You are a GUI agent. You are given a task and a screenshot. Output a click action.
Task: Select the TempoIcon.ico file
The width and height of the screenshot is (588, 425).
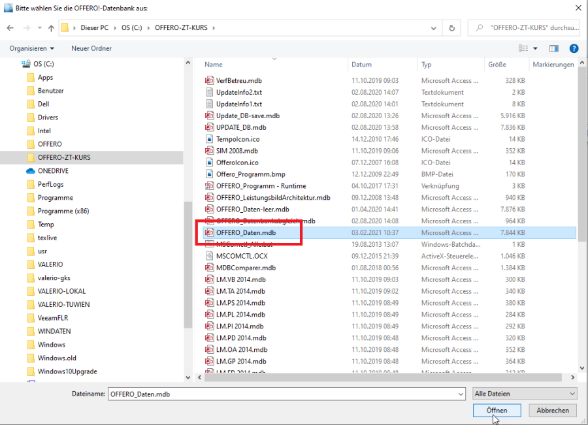tap(238, 139)
